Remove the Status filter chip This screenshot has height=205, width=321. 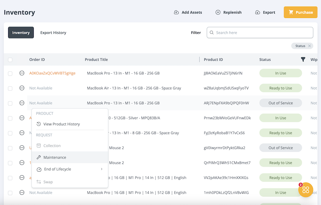(309, 46)
